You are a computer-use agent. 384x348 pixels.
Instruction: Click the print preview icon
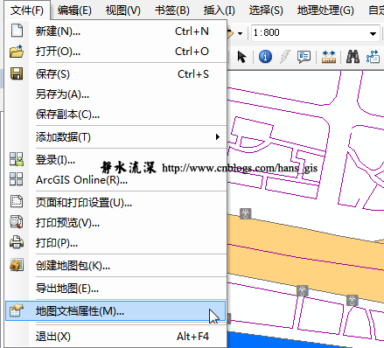click(x=17, y=222)
